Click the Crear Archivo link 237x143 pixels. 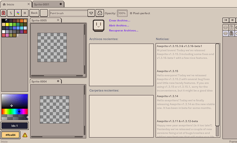(x=119, y=21)
